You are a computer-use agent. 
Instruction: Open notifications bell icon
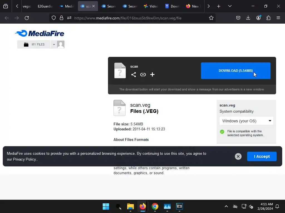point(277,206)
